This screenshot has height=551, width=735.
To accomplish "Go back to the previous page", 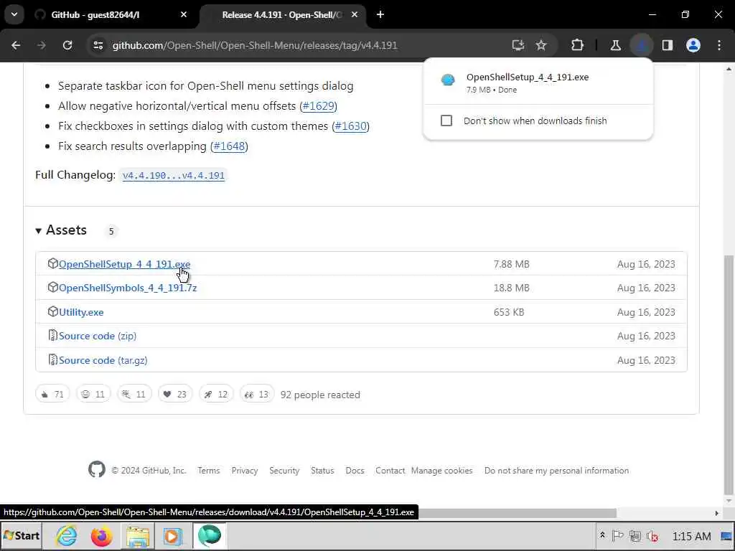I will (x=16, y=45).
